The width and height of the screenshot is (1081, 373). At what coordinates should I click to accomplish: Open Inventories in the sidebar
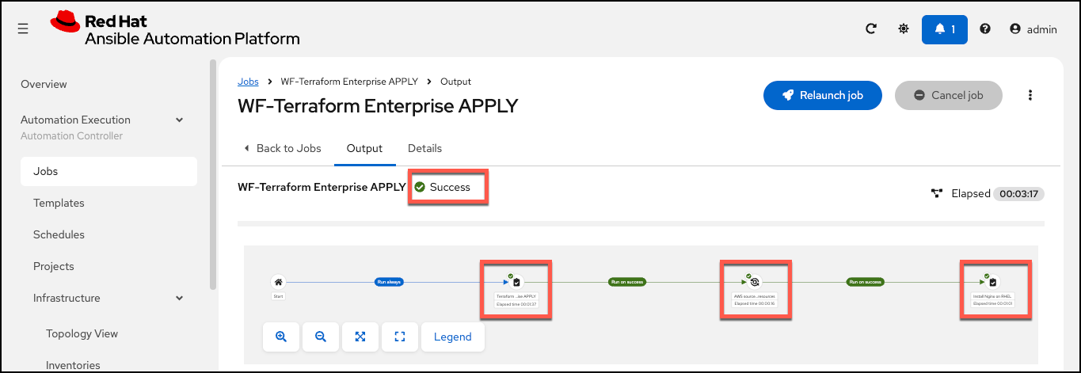[x=73, y=365]
